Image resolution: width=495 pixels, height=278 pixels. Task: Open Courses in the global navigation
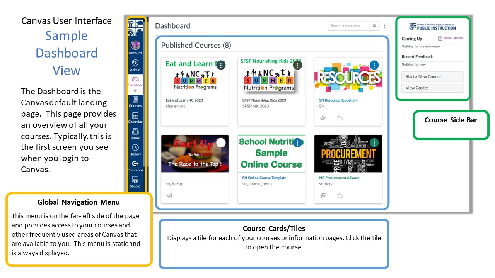[135, 101]
